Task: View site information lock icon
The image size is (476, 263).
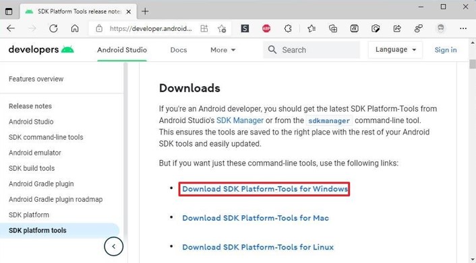Action: pos(99,28)
